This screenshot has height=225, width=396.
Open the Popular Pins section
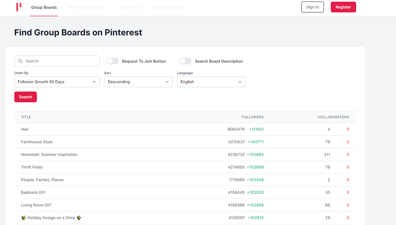click(x=130, y=7)
